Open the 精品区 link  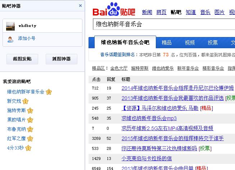[98, 68]
